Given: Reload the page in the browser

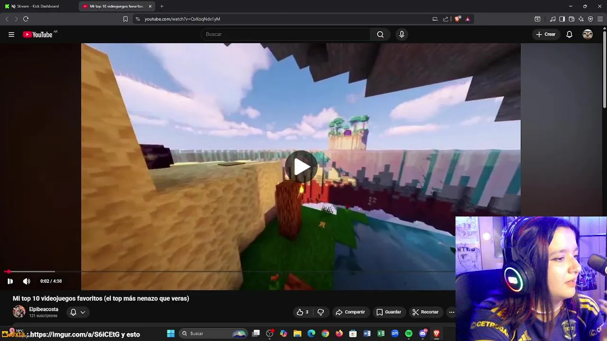Looking at the screenshot, I should 26,19.
